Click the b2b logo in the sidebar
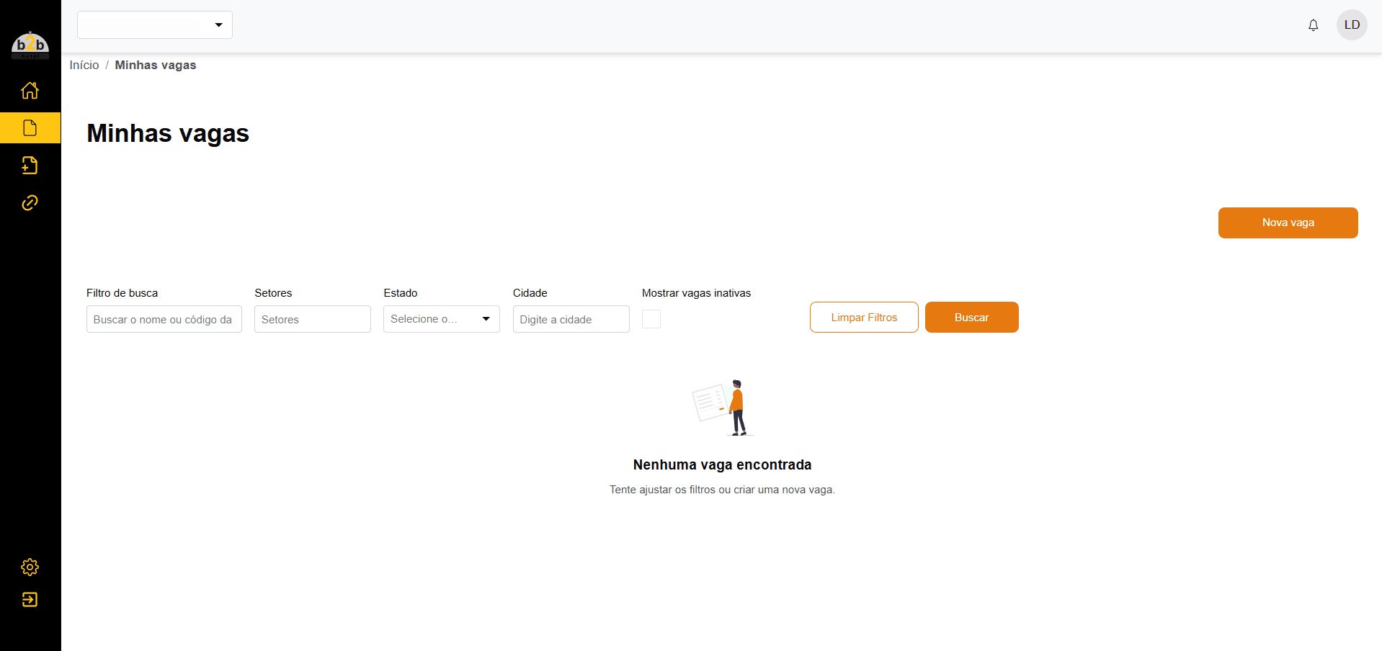 [30, 45]
